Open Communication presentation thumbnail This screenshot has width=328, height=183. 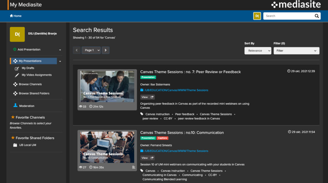[107, 147]
